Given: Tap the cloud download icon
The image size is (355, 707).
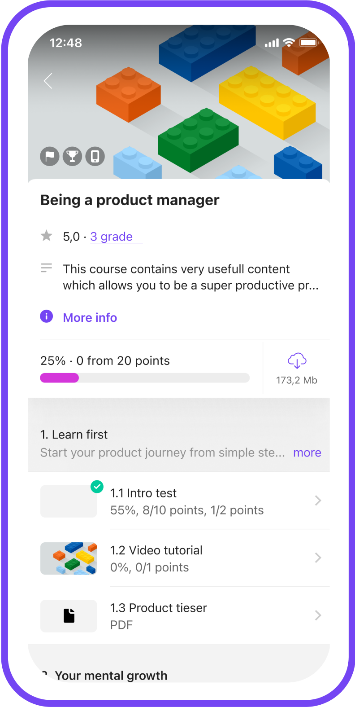Looking at the screenshot, I should coord(297,360).
